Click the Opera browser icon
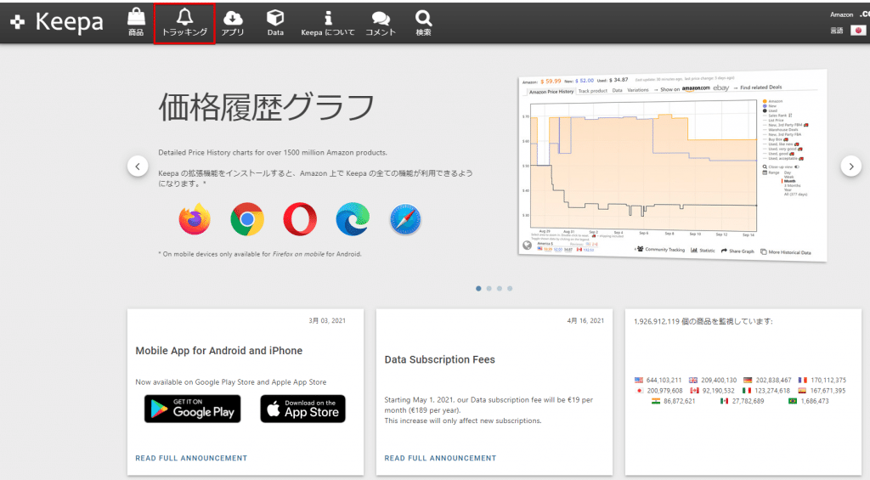 (300, 219)
